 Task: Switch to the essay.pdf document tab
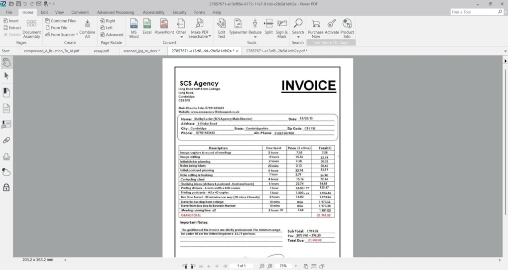102,51
